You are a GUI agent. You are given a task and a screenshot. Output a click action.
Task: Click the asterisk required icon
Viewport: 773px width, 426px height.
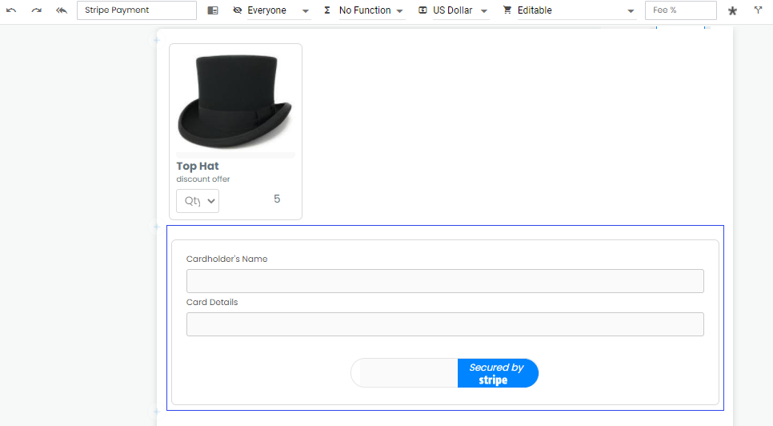point(732,11)
